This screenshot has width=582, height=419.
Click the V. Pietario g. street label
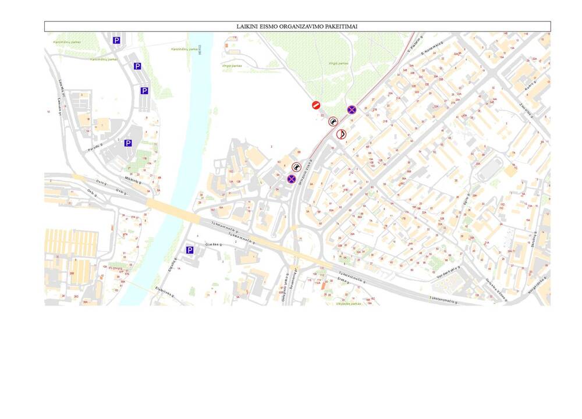[x=416, y=44]
